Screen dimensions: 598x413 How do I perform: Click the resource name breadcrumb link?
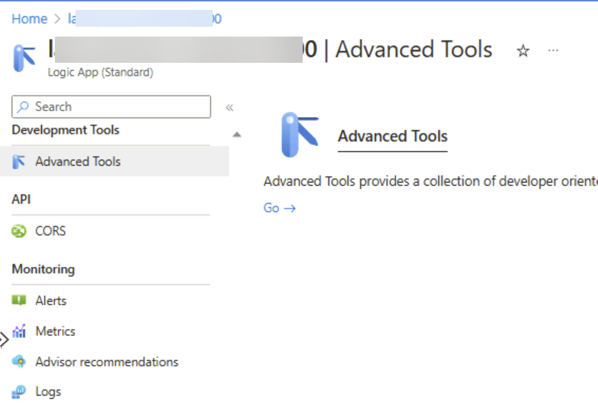[x=145, y=19]
